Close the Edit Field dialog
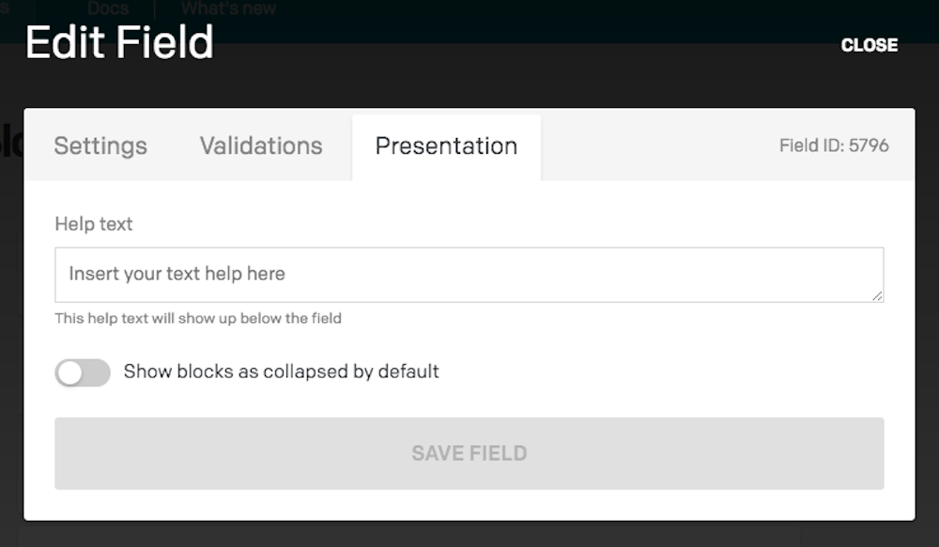 [869, 45]
